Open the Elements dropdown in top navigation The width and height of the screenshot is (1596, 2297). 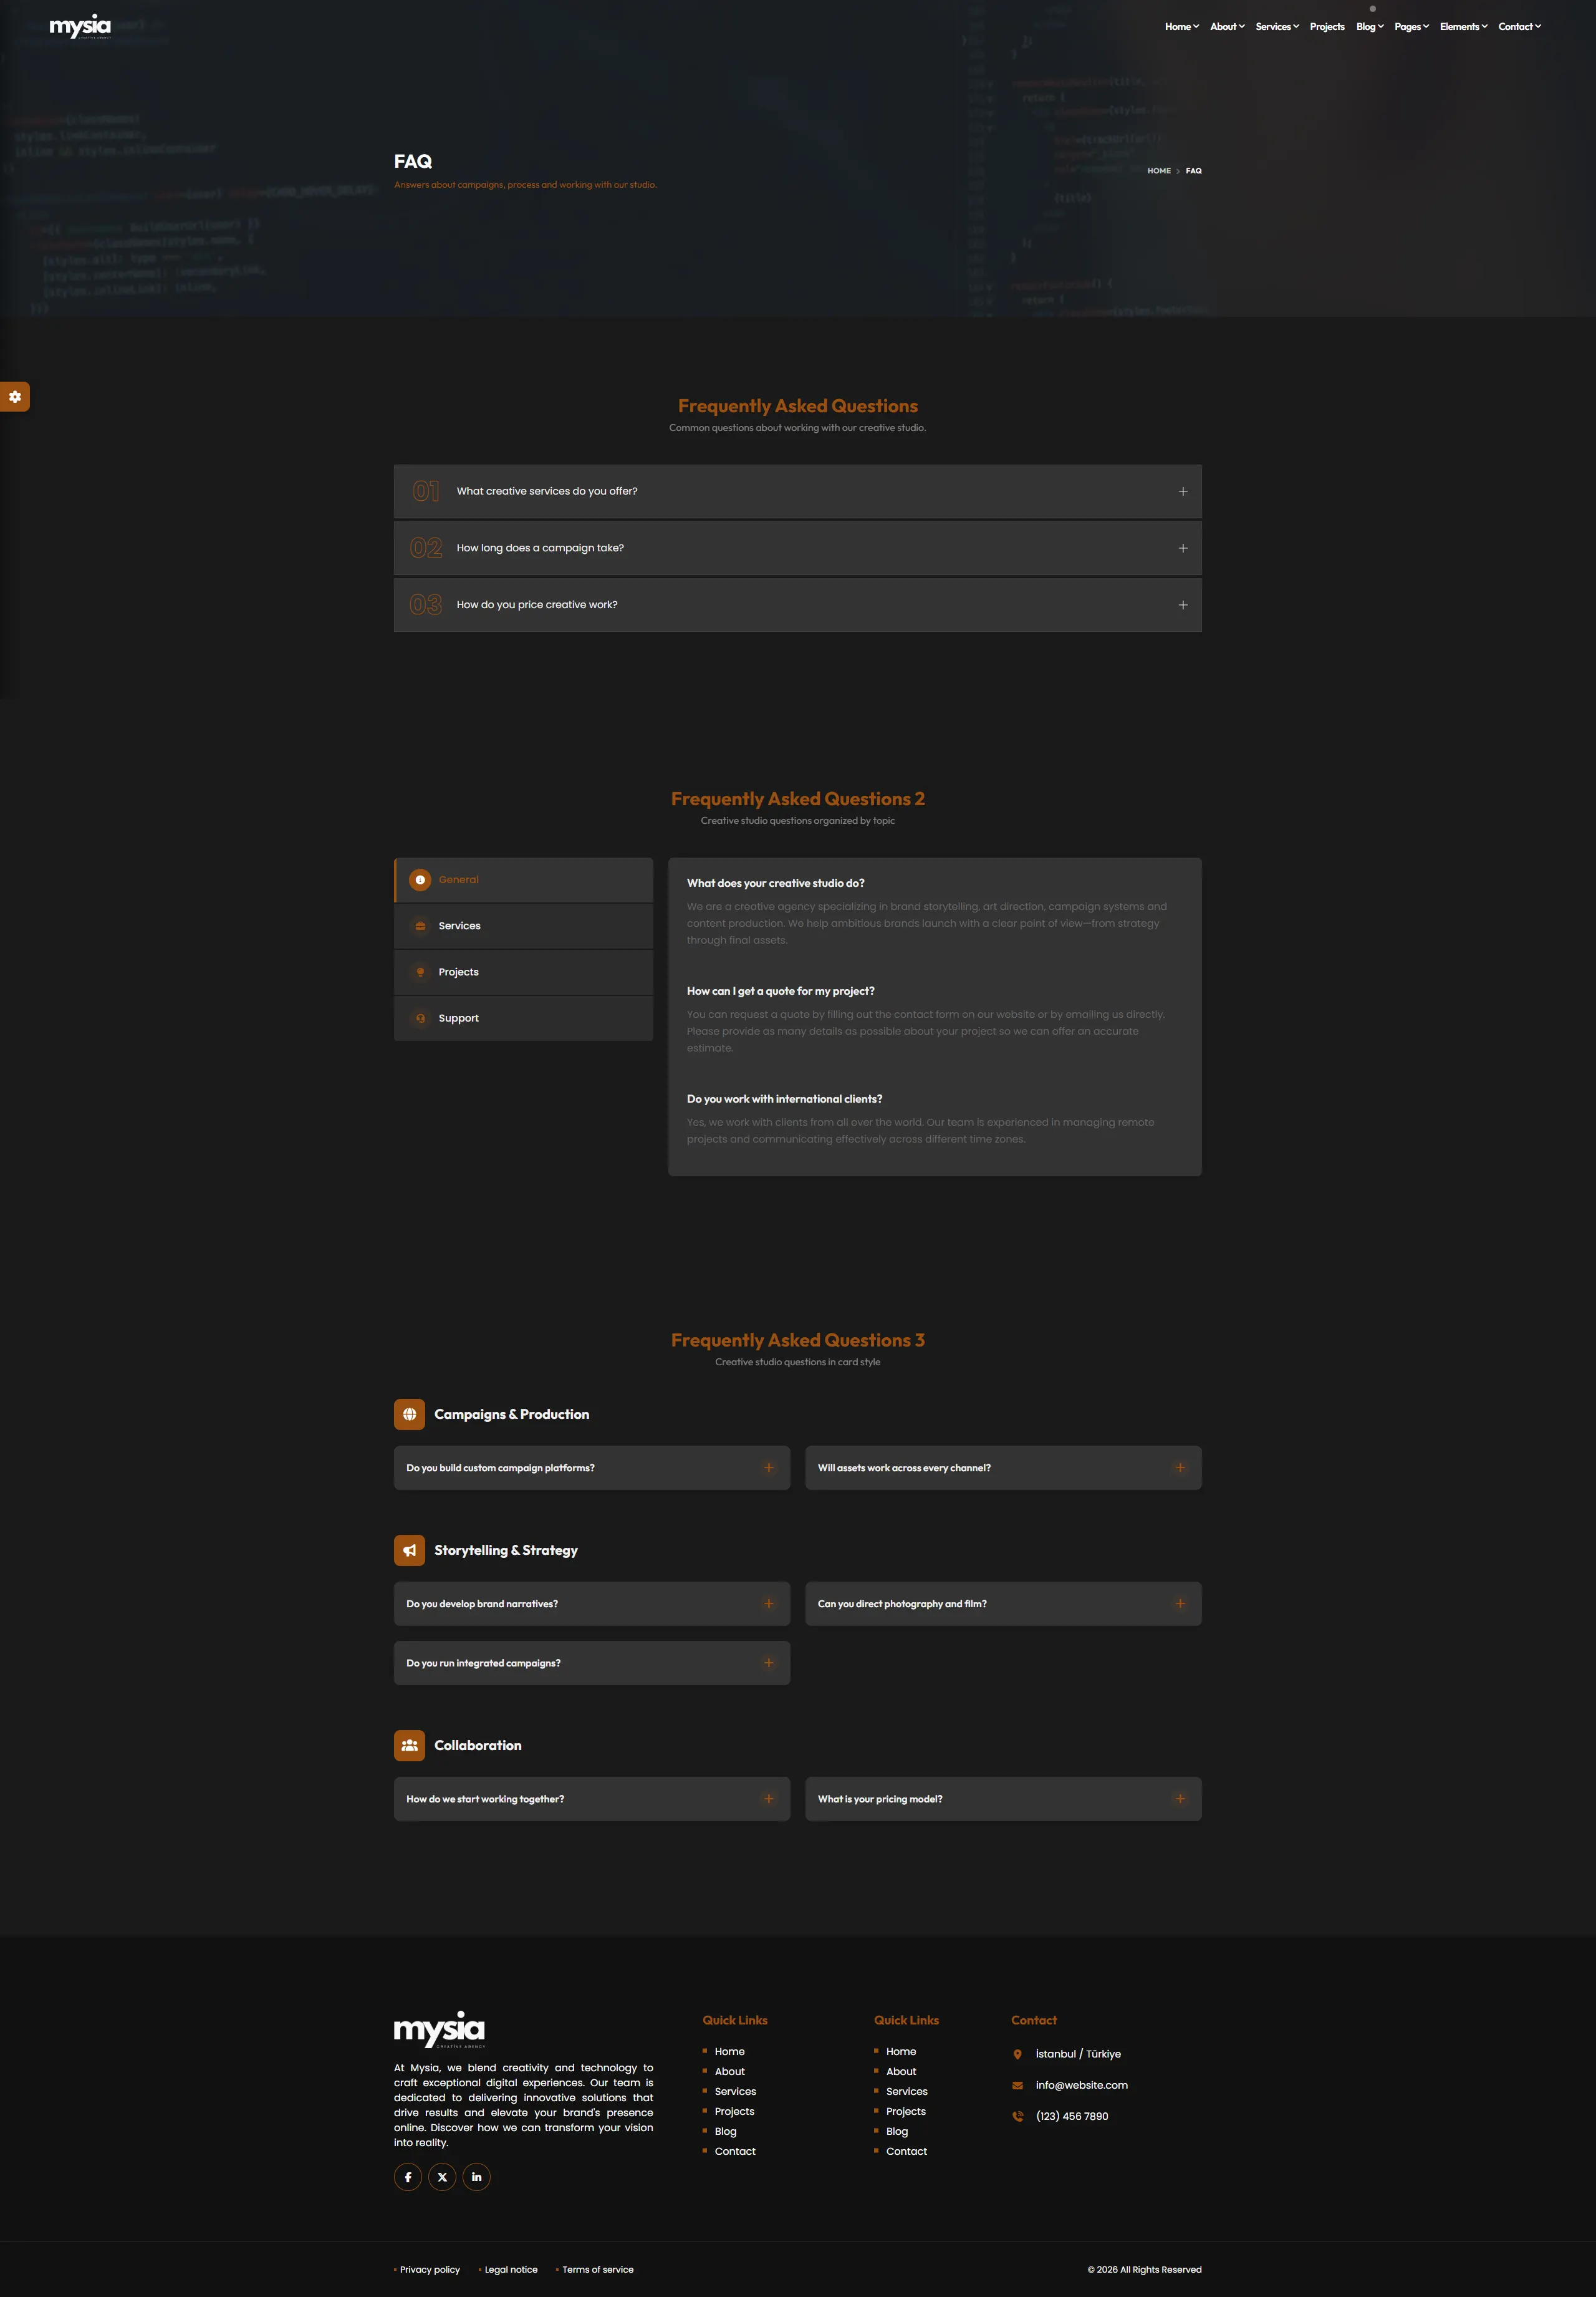[1464, 27]
